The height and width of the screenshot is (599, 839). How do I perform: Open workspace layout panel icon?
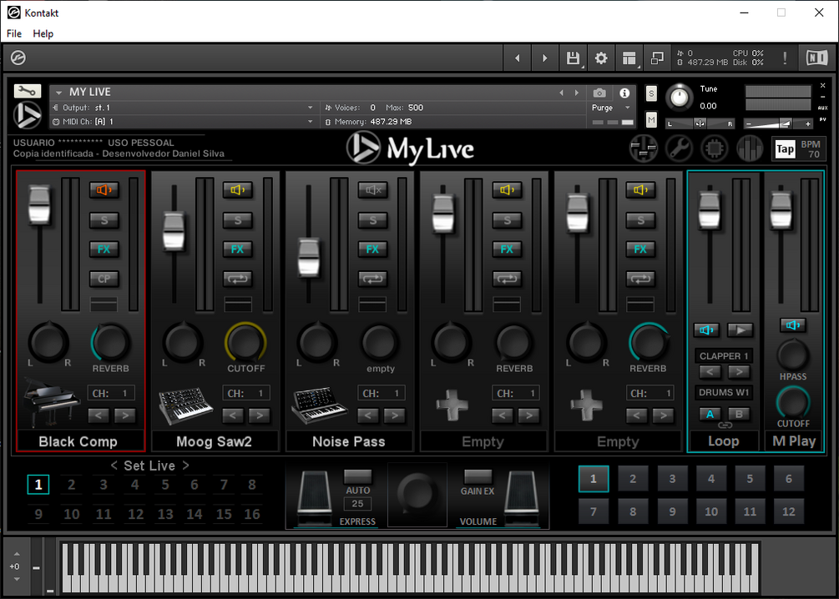point(629,58)
